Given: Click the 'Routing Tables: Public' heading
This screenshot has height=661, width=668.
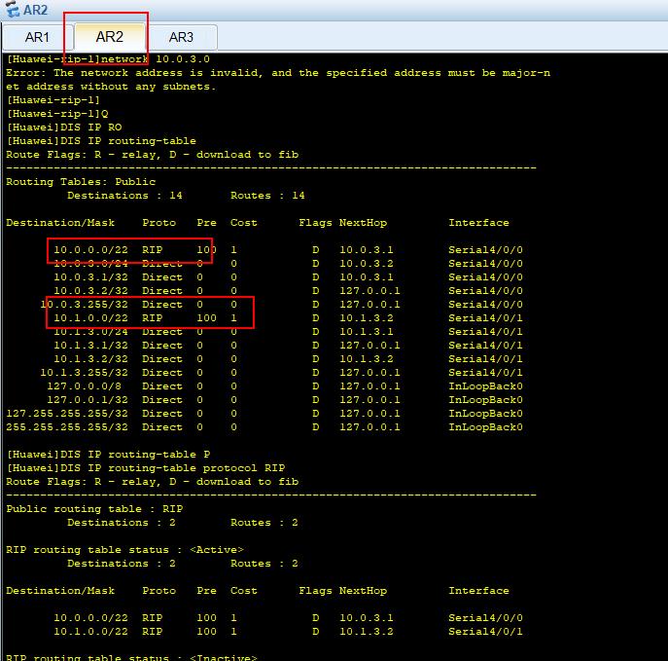Looking at the screenshot, I should tap(81, 182).
